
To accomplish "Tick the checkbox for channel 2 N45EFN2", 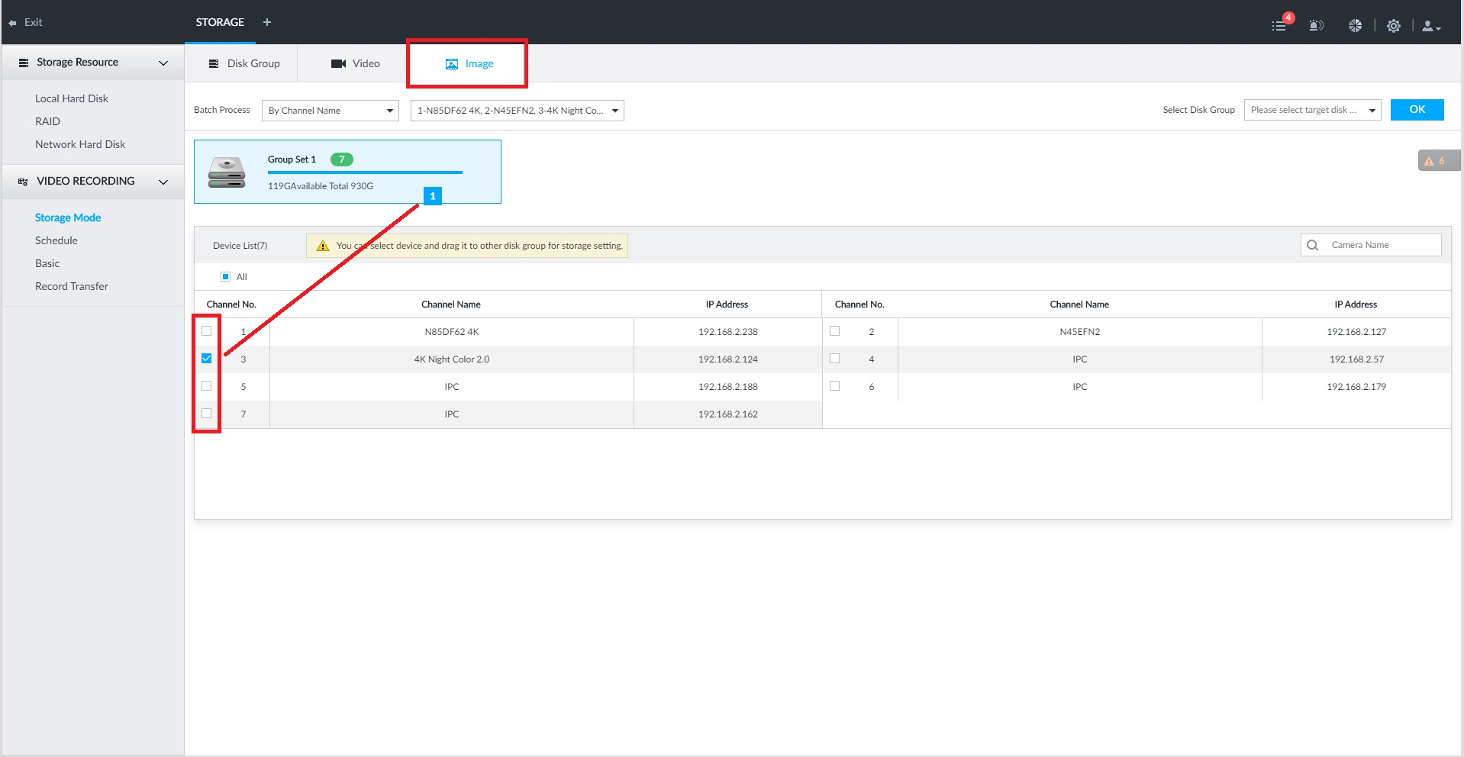I will tap(835, 331).
